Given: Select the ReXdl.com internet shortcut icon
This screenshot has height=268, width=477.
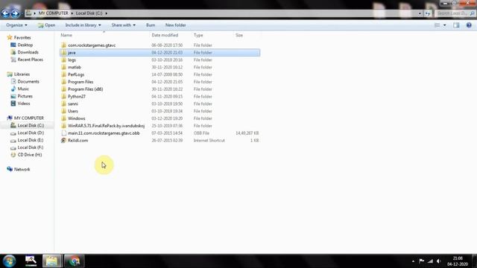Looking at the screenshot, I should [x=63, y=141].
